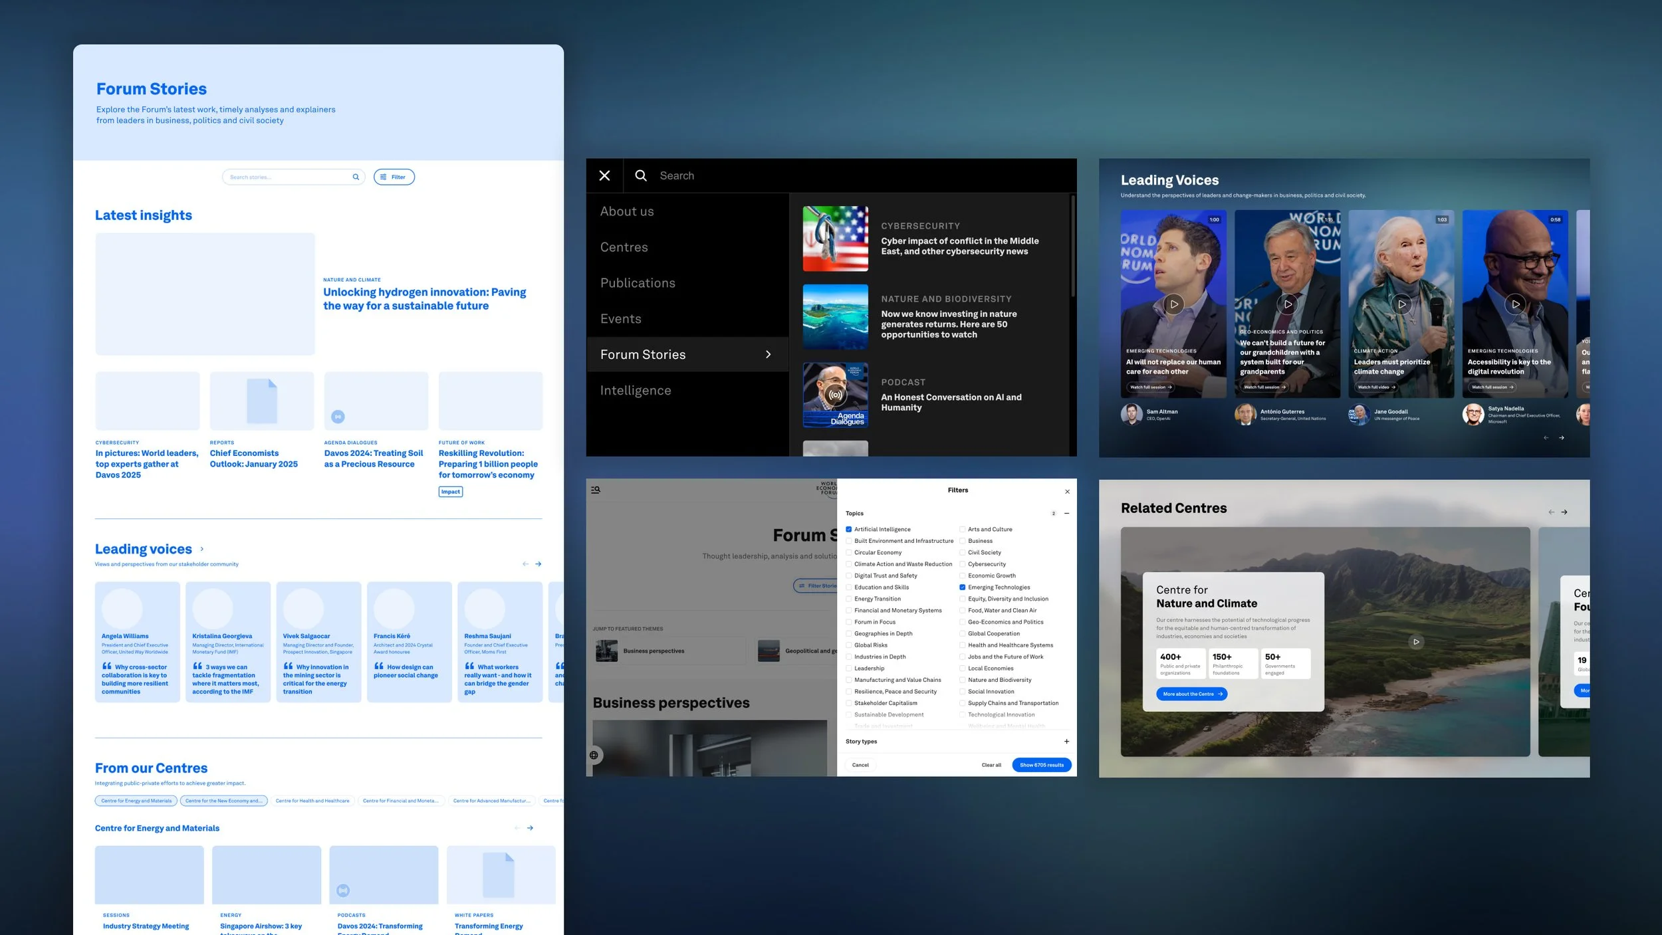This screenshot has width=1662, height=935.
Task: Play the Nature and Climate centre video
Action: [1416, 642]
